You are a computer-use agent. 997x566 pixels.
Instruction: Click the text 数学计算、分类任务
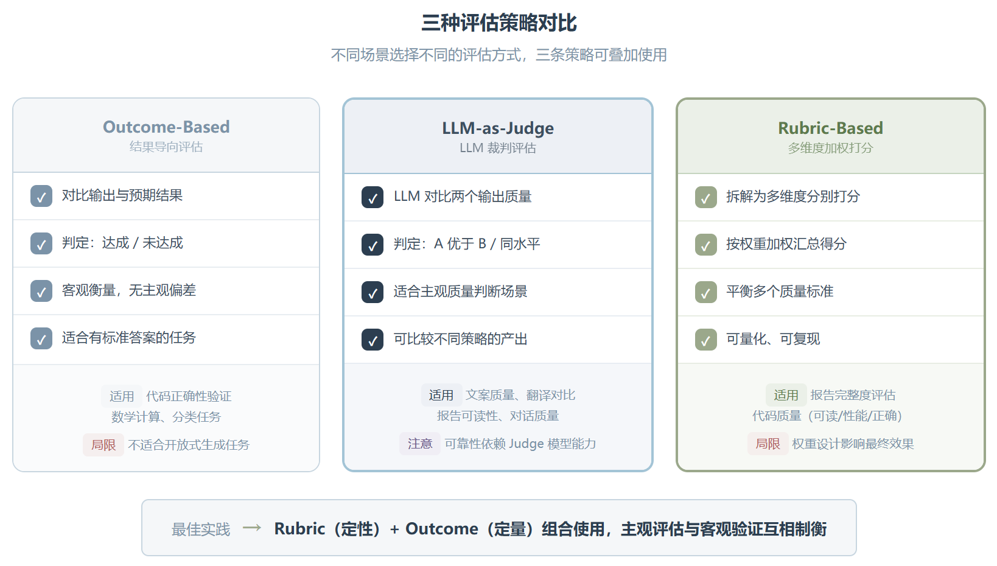(166, 417)
